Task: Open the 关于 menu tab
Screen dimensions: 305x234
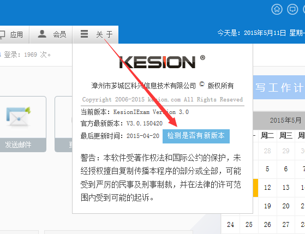Action: [x=95, y=34]
